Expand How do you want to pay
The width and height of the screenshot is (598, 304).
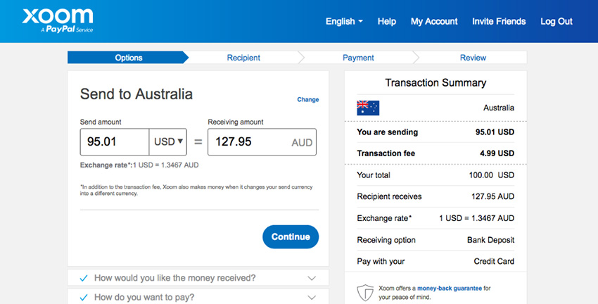[198, 297]
